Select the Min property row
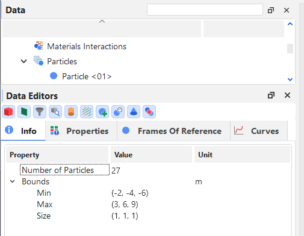The height and width of the screenshot is (236, 304). click(44, 193)
